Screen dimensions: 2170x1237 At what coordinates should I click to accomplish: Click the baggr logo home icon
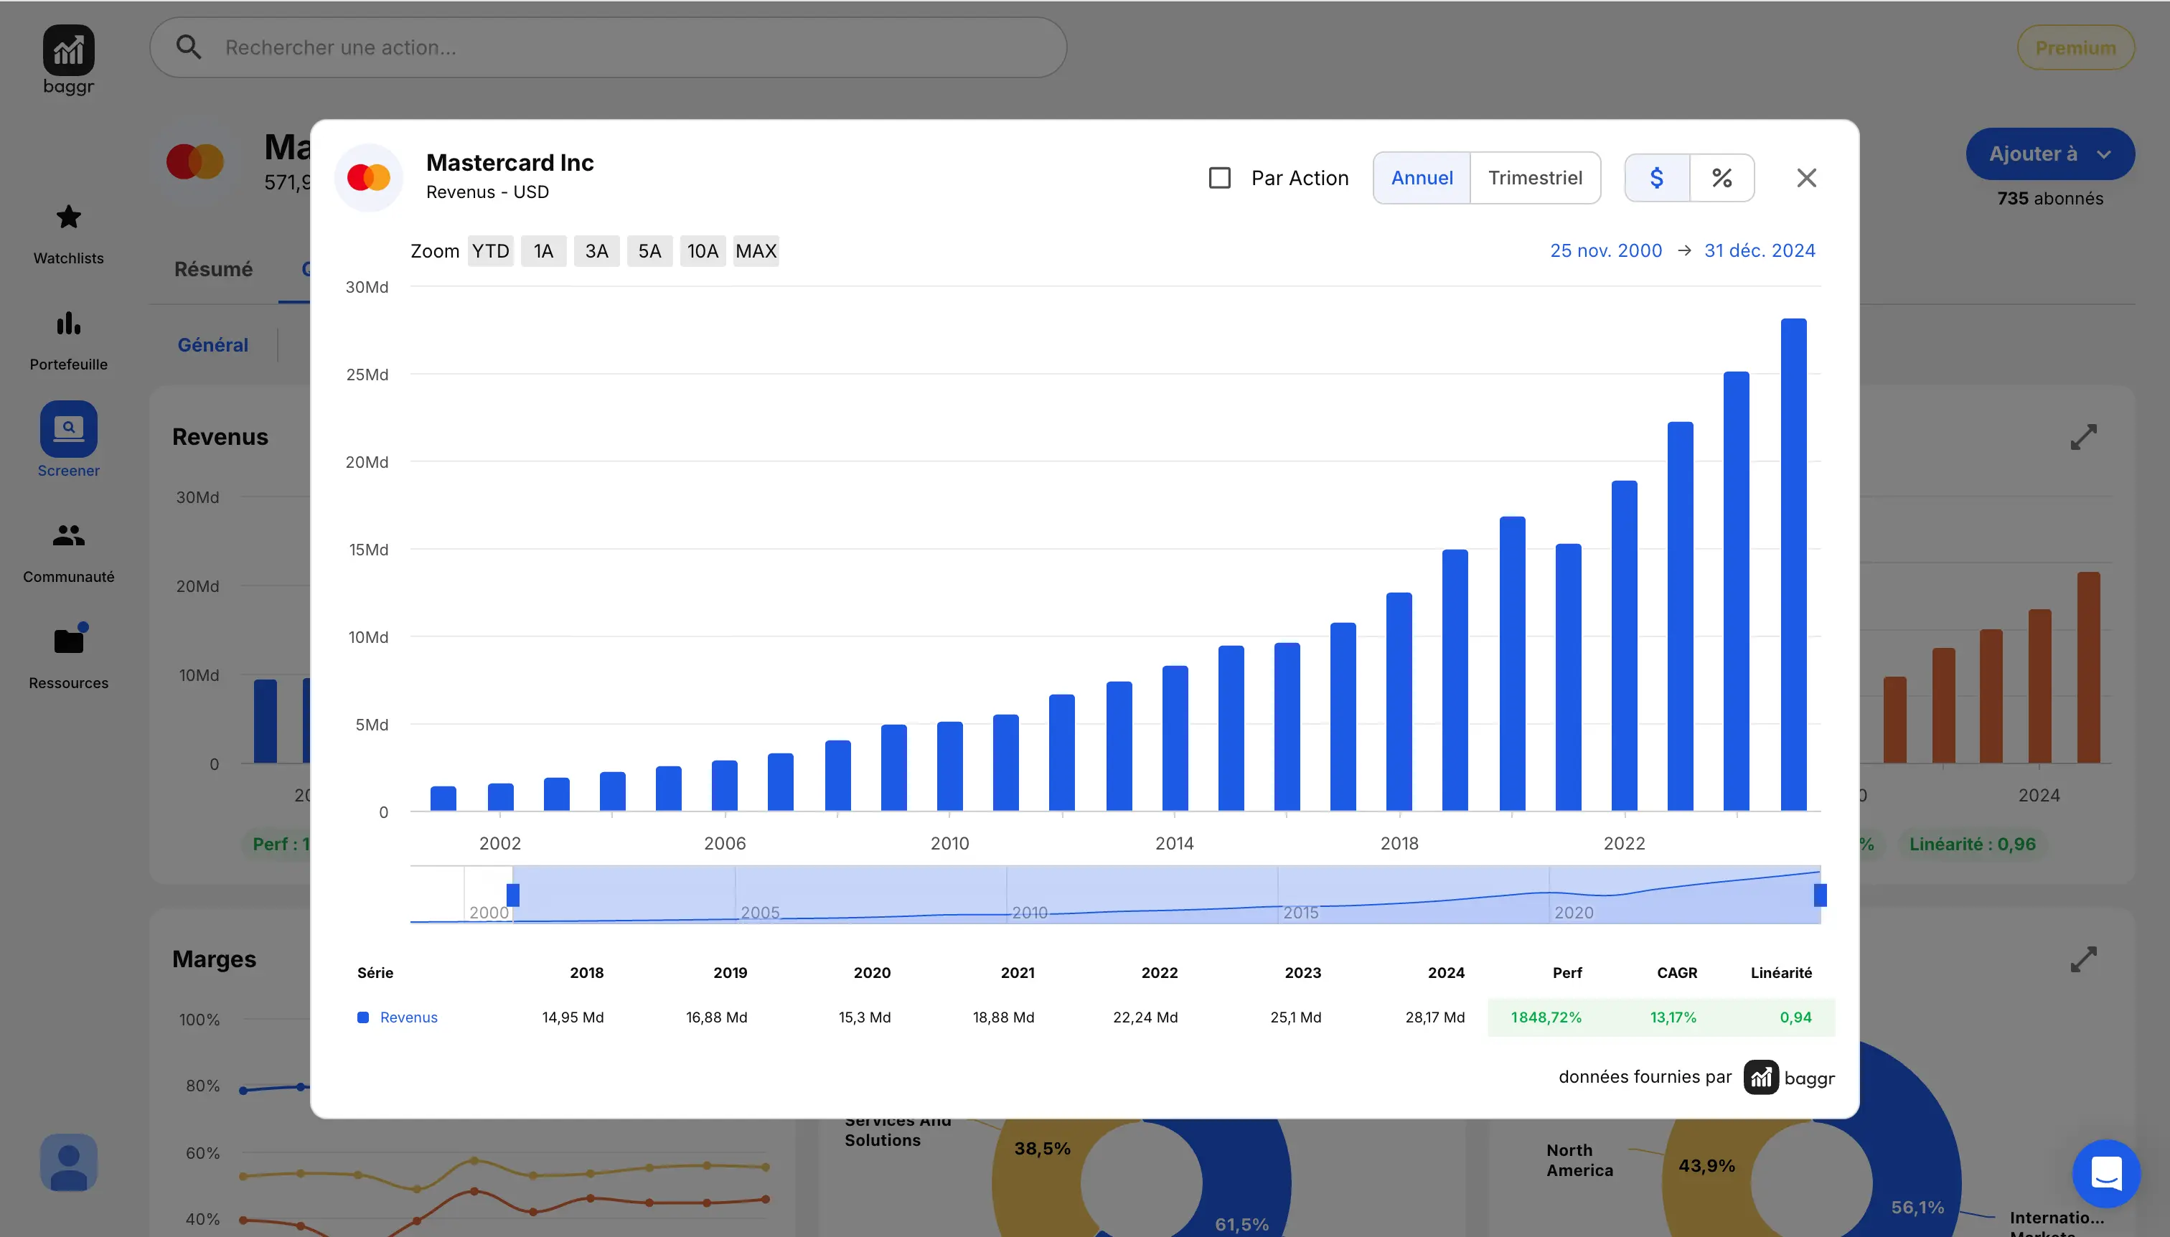[x=68, y=51]
